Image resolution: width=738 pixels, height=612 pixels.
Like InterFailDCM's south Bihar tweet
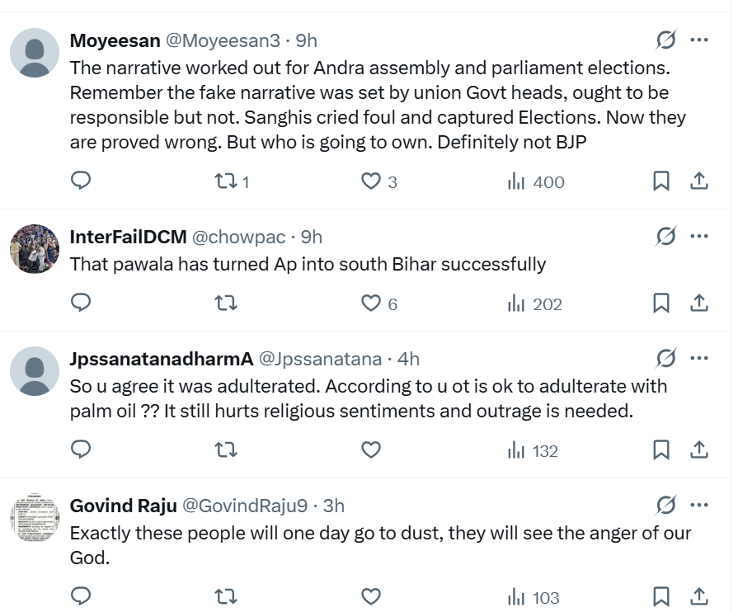tap(371, 304)
